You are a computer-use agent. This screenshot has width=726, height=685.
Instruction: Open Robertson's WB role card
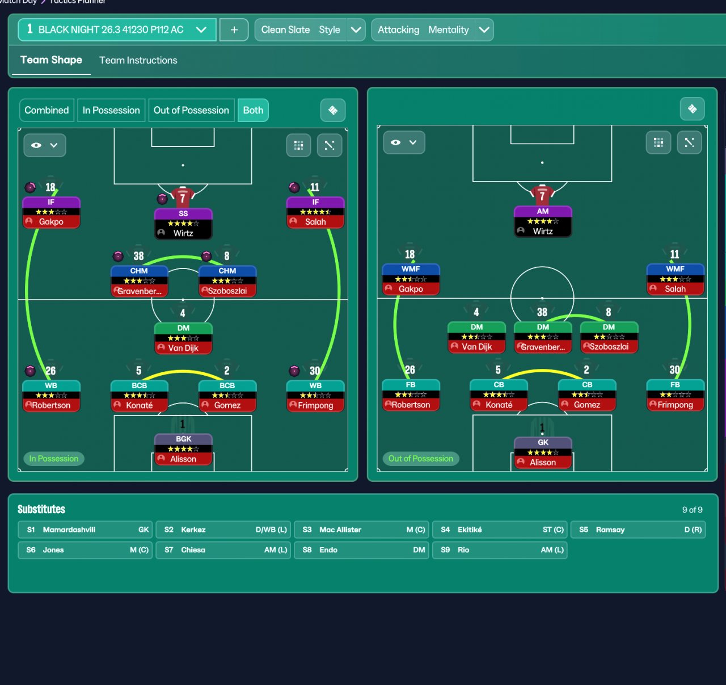click(51, 396)
